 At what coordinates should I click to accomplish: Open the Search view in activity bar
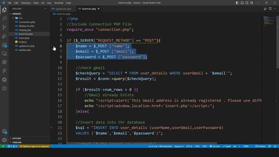(4, 18)
